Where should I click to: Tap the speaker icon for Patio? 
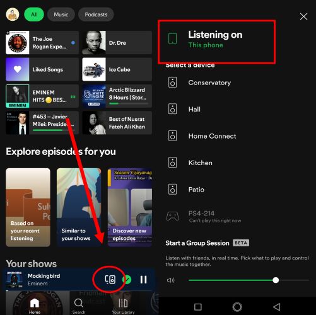coord(172,190)
